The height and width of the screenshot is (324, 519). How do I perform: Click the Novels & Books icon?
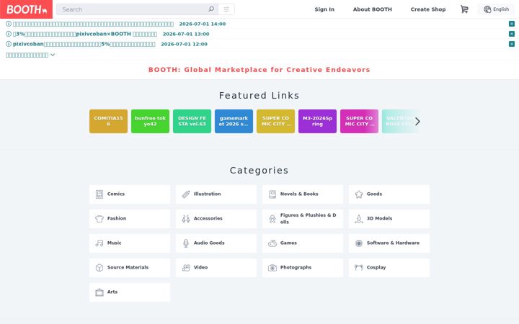[272, 194]
